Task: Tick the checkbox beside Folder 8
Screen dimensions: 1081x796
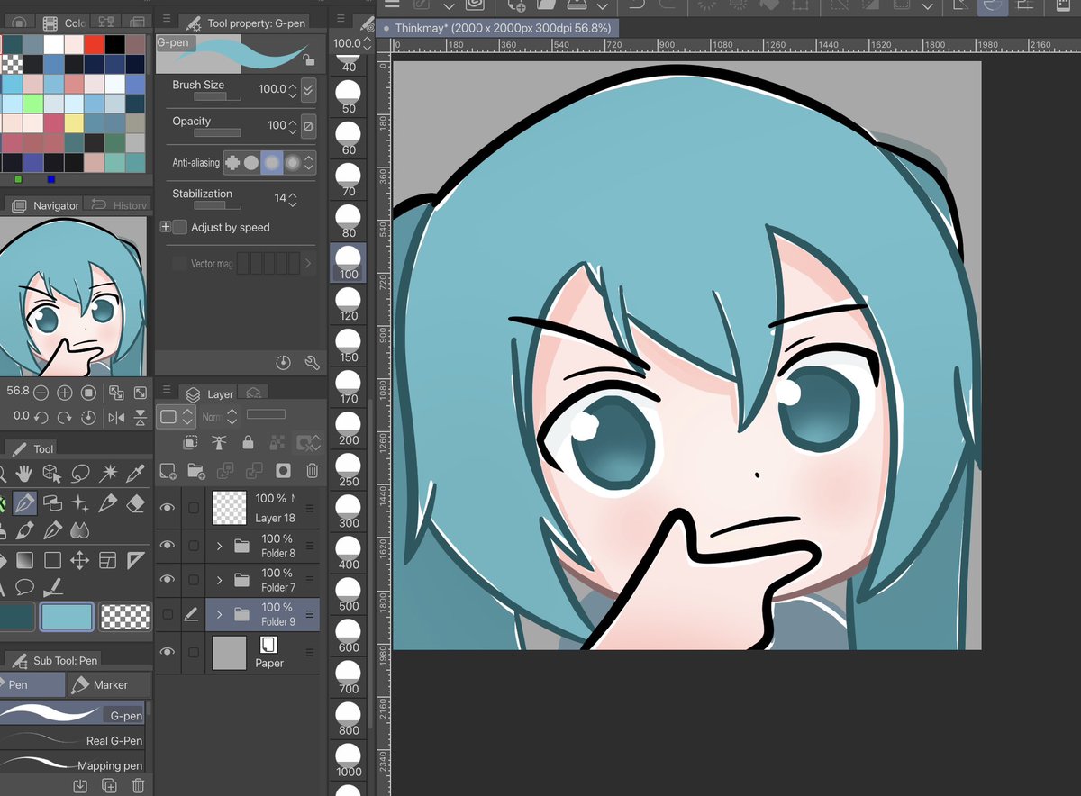Action: [194, 546]
